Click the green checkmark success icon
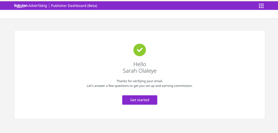This screenshot has width=278, height=133. (140, 50)
